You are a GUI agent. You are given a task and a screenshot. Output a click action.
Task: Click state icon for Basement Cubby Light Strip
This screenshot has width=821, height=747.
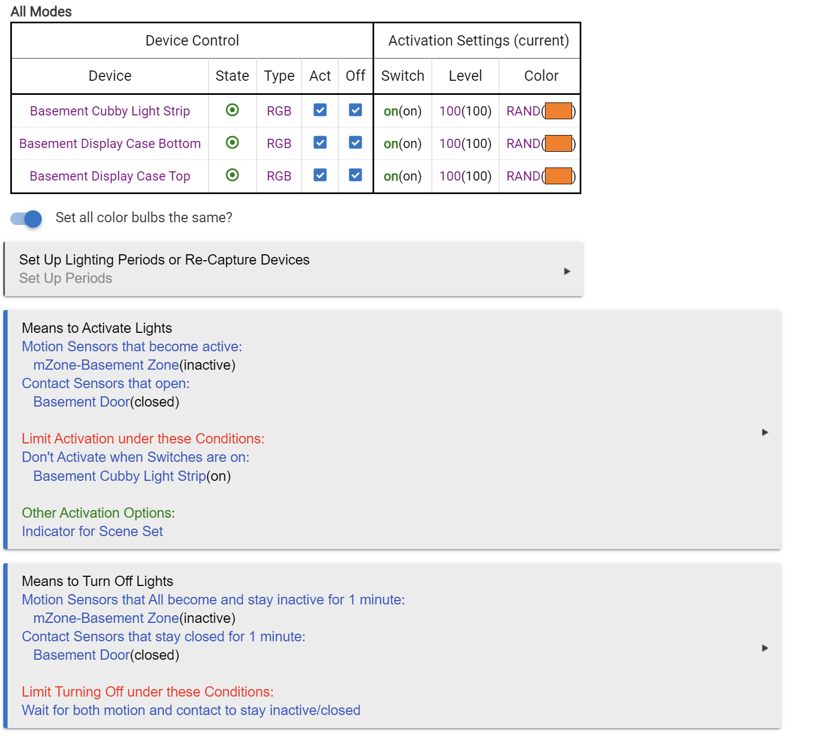(232, 110)
